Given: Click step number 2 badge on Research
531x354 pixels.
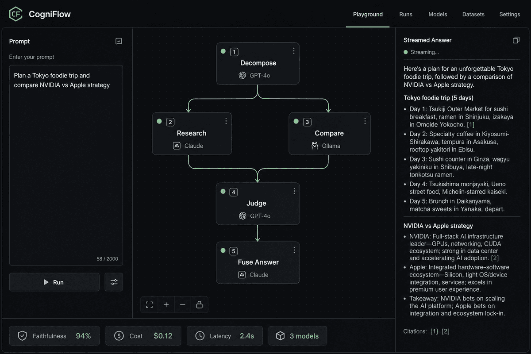Looking at the screenshot, I should 170,122.
